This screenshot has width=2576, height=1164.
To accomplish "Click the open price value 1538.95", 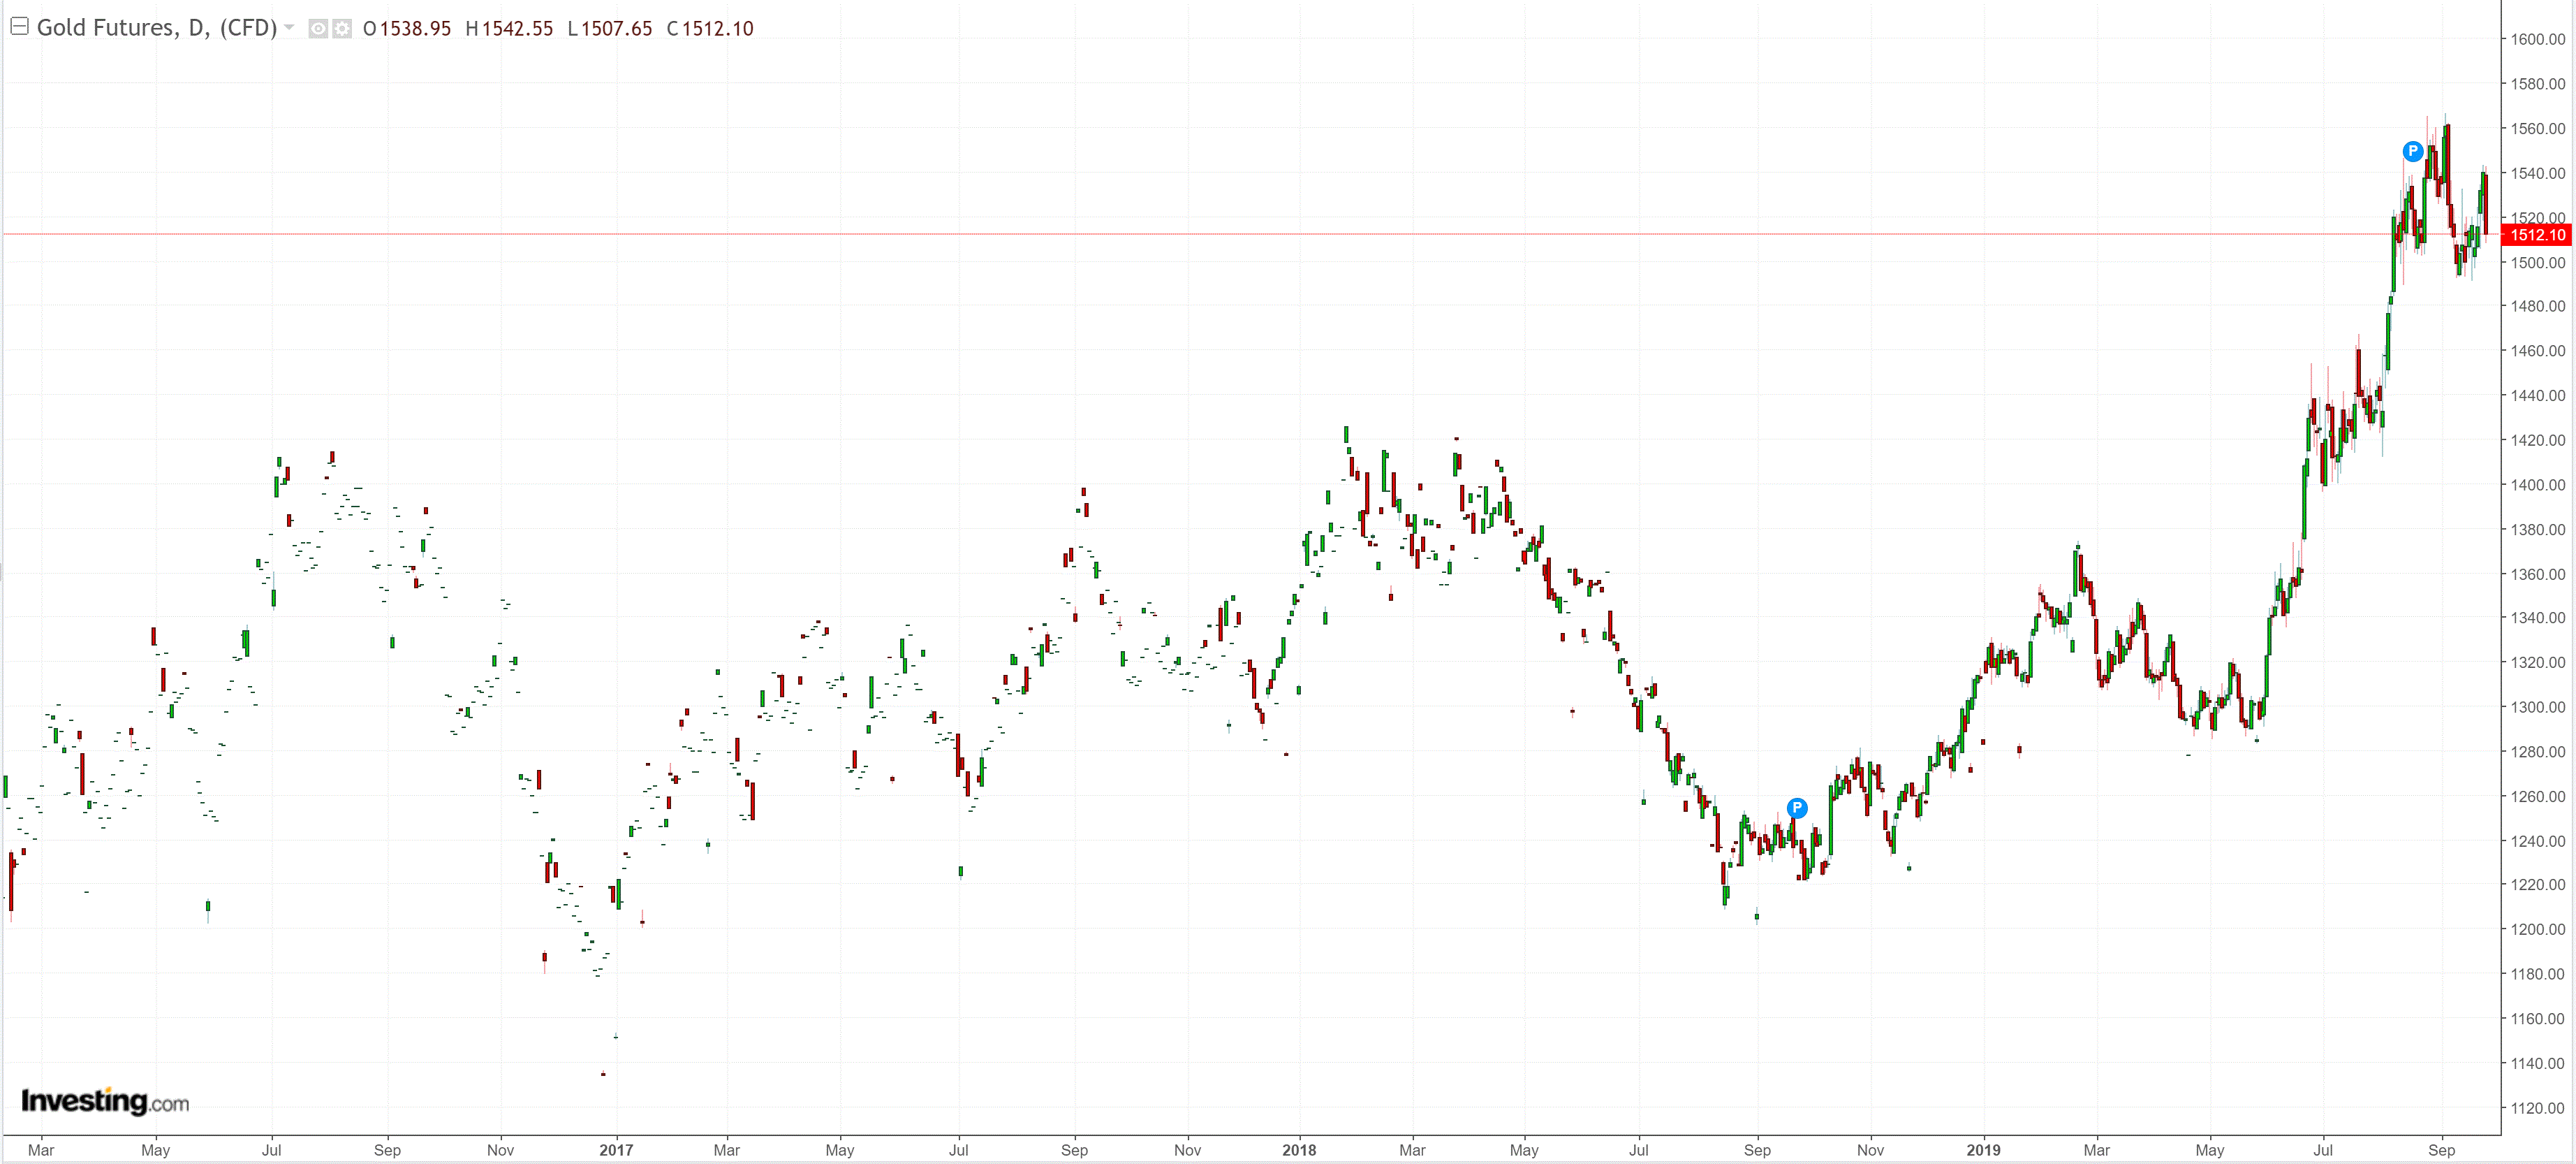I will [415, 29].
